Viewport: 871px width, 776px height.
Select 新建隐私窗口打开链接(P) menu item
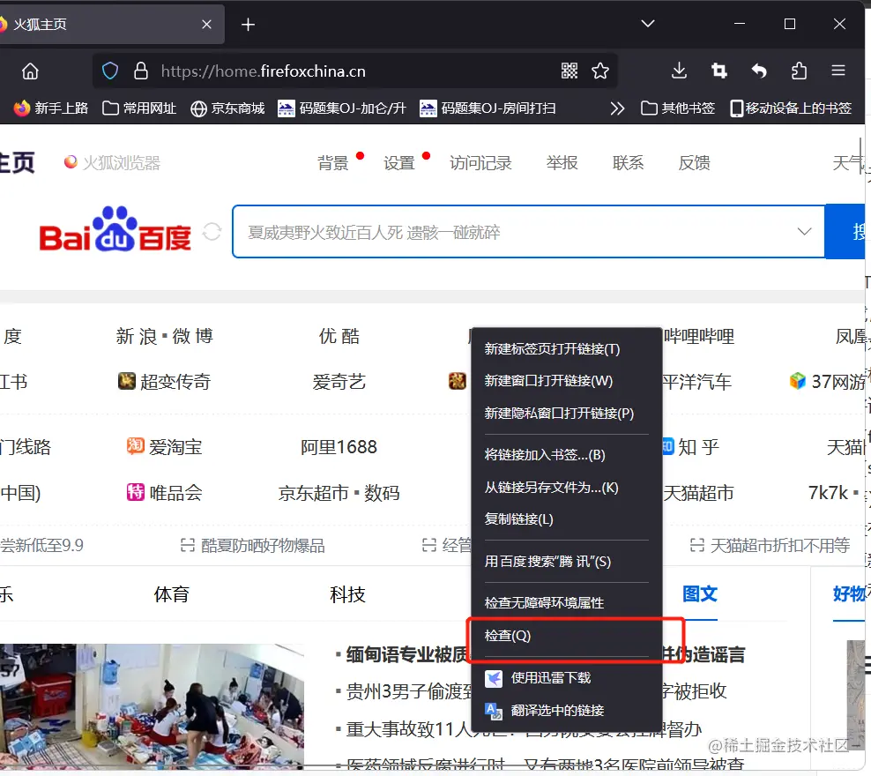point(567,413)
